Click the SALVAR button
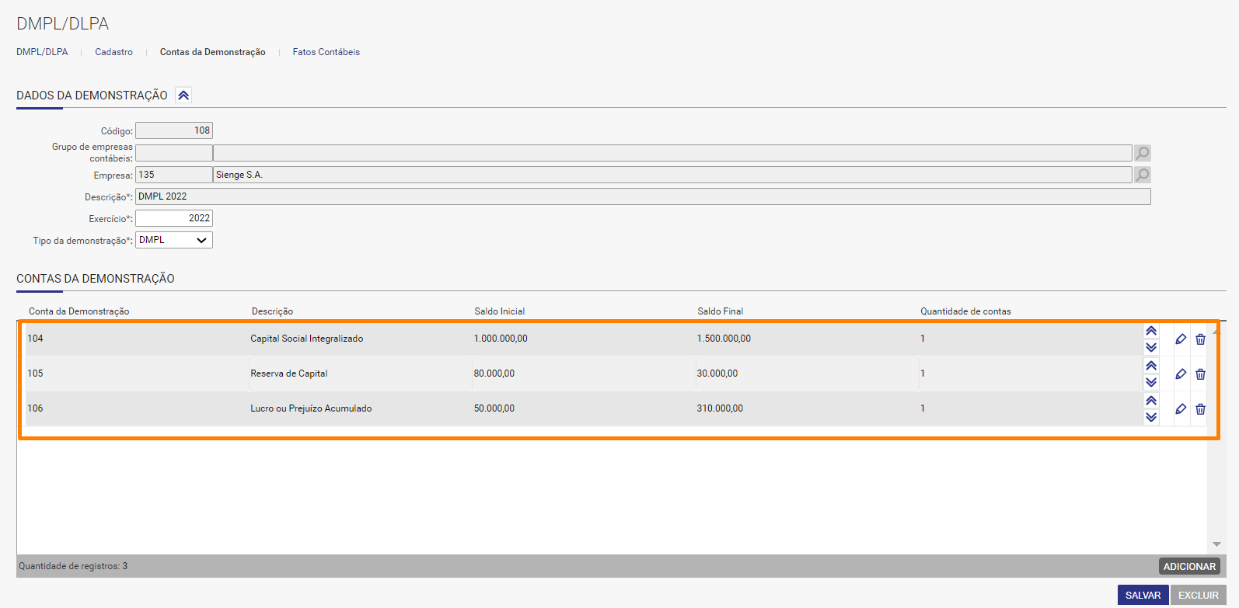Viewport: 1239px width, 608px height. coord(1143,596)
